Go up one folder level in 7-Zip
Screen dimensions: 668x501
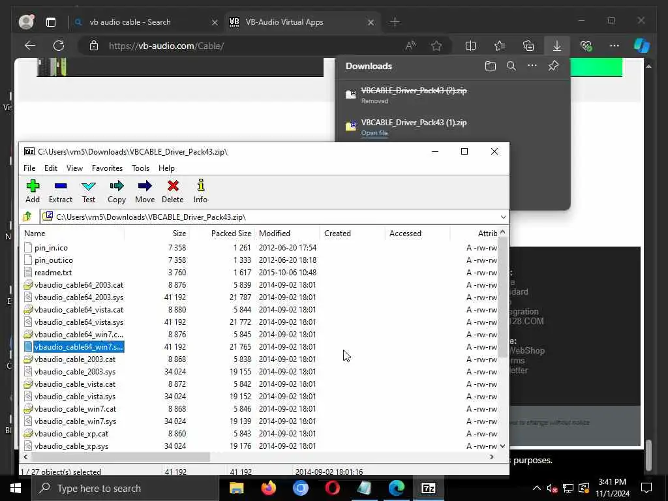(x=27, y=217)
